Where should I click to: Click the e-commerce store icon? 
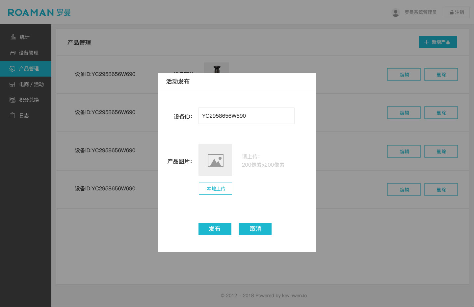click(12, 84)
